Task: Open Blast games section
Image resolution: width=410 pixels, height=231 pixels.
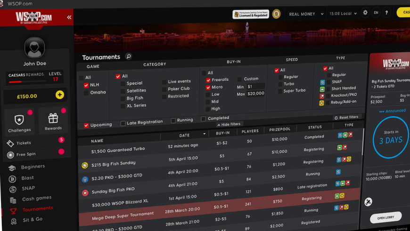Action: (x=27, y=178)
